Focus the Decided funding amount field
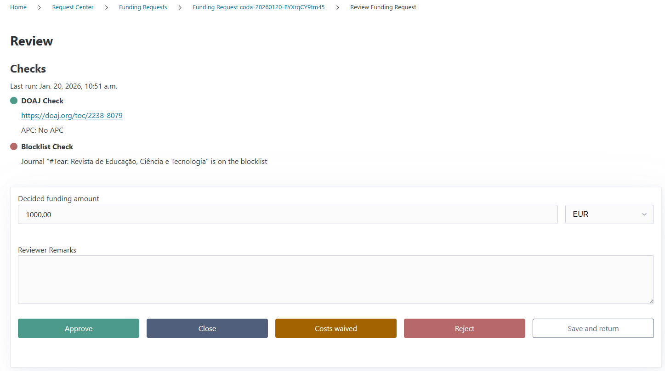Viewport: 665px width, 371px height. click(x=287, y=214)
